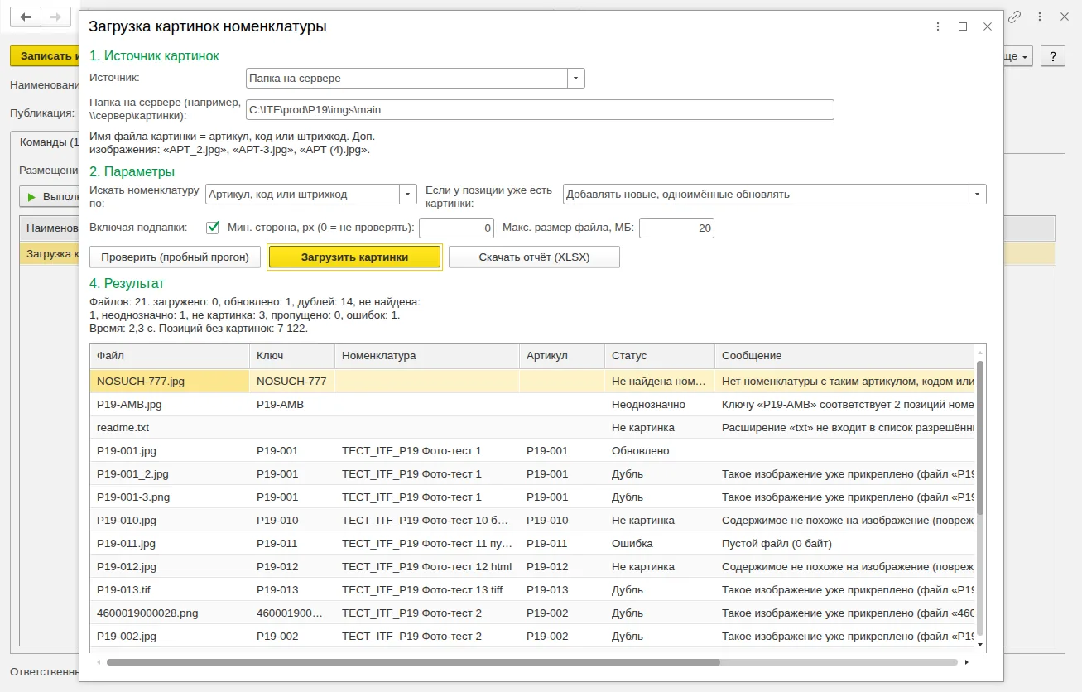The height and width of the screenshot is (692, 1082).
Task: Click the green play icon in background window
Action: coord(32,197)
